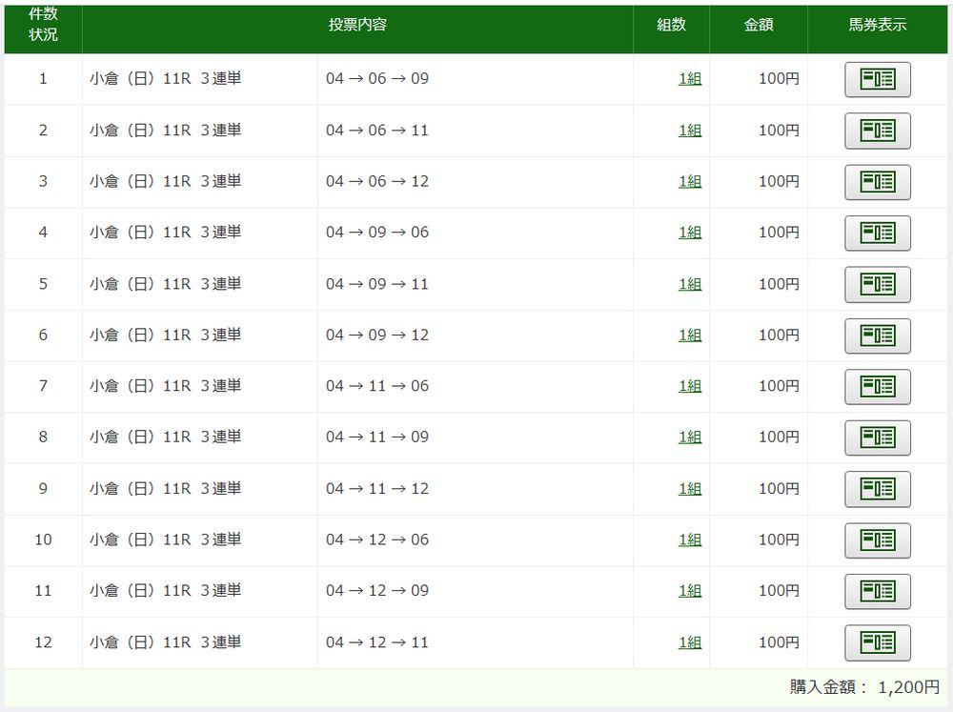This screenshot has width=953, height=712.
Task: Show betting ticket for row 11 (04→12→09)
Action: [x=877, y=592]
